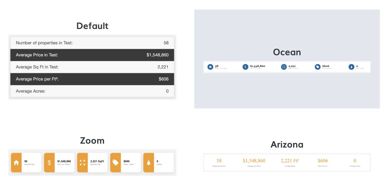Click the blue price tag circle icon
The width and height of the screenshot is (389, 188).
coord(318,67)
